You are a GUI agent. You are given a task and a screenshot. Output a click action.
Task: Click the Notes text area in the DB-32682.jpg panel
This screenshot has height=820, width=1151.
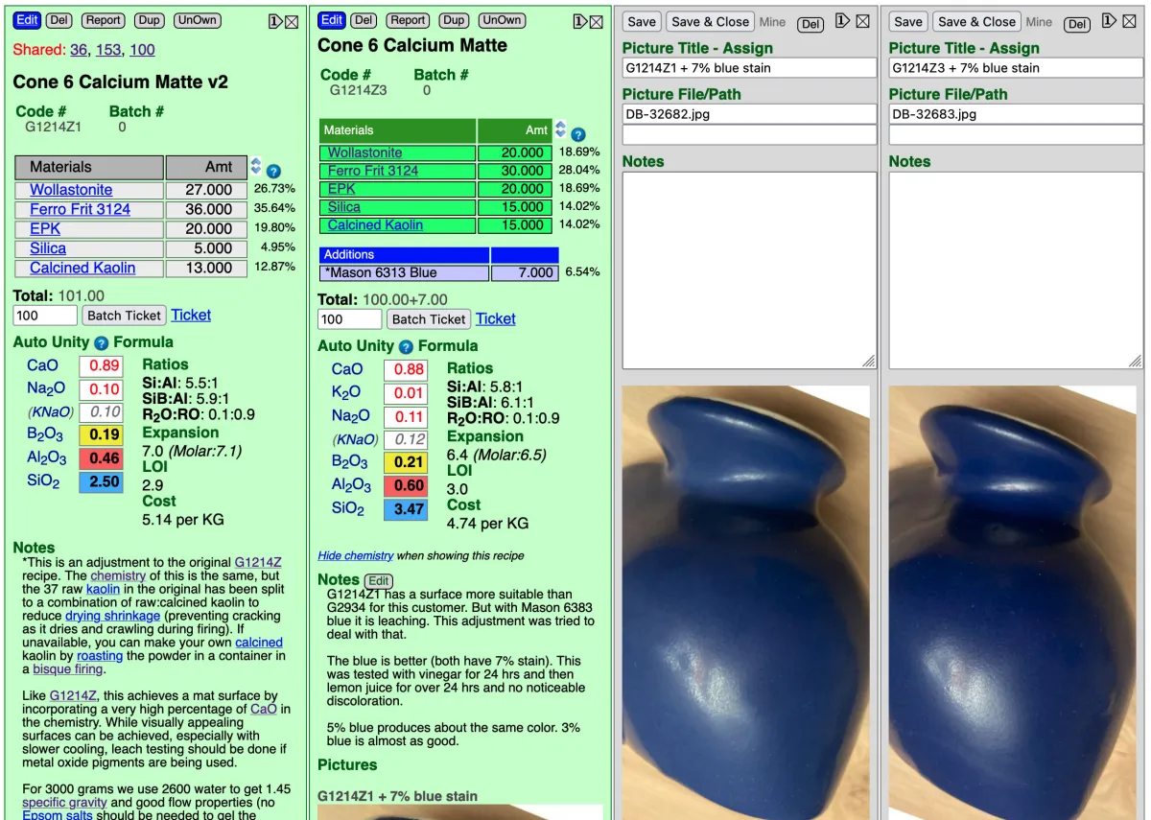tap(749, 269)
